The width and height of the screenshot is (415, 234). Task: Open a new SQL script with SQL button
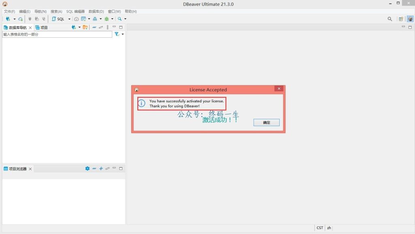coord(58,19)
